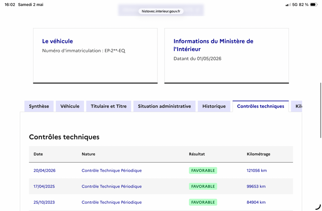This screenshot has width=322, height=211.
Task: Tap the cellular signal bars icon
Action: tap(288, 5)
